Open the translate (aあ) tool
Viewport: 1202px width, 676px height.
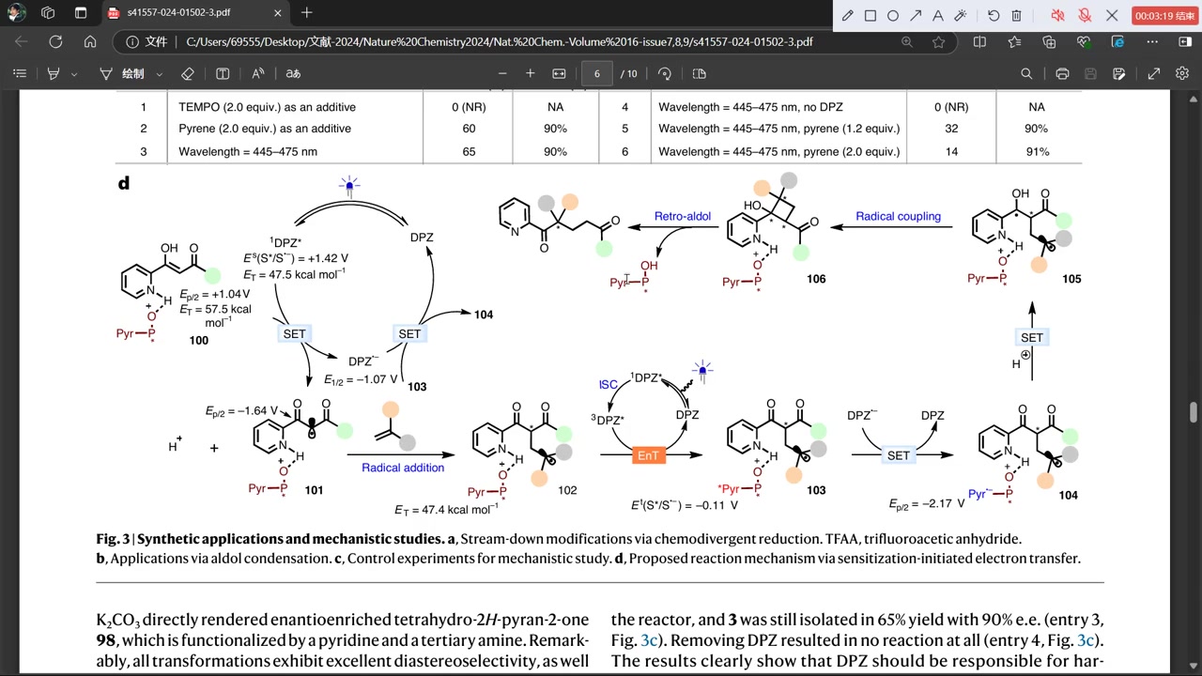293,73
